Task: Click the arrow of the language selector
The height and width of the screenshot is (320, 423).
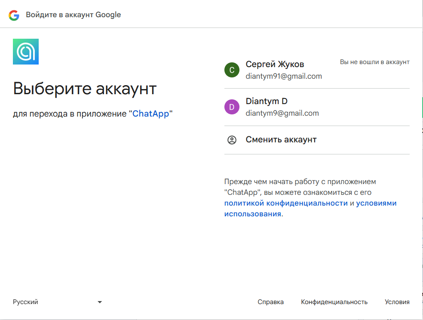Action: click(100, 302)
